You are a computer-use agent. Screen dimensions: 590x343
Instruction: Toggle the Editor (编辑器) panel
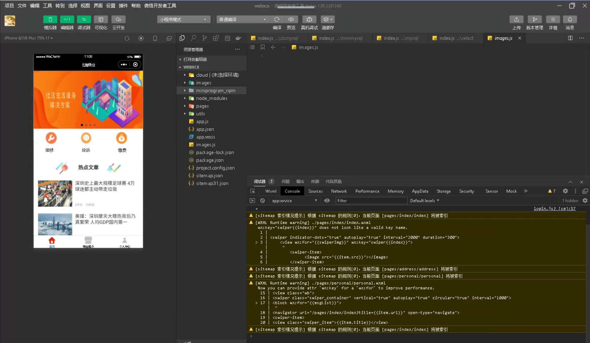click(x=67, y=19)
